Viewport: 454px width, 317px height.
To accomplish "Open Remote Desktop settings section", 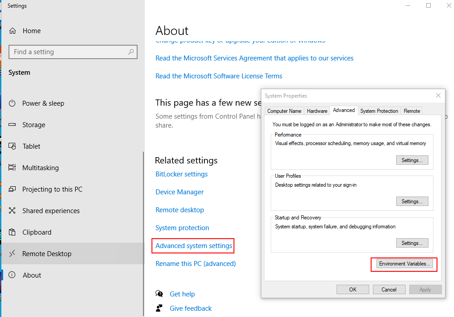I will click(x=12, y=253).
